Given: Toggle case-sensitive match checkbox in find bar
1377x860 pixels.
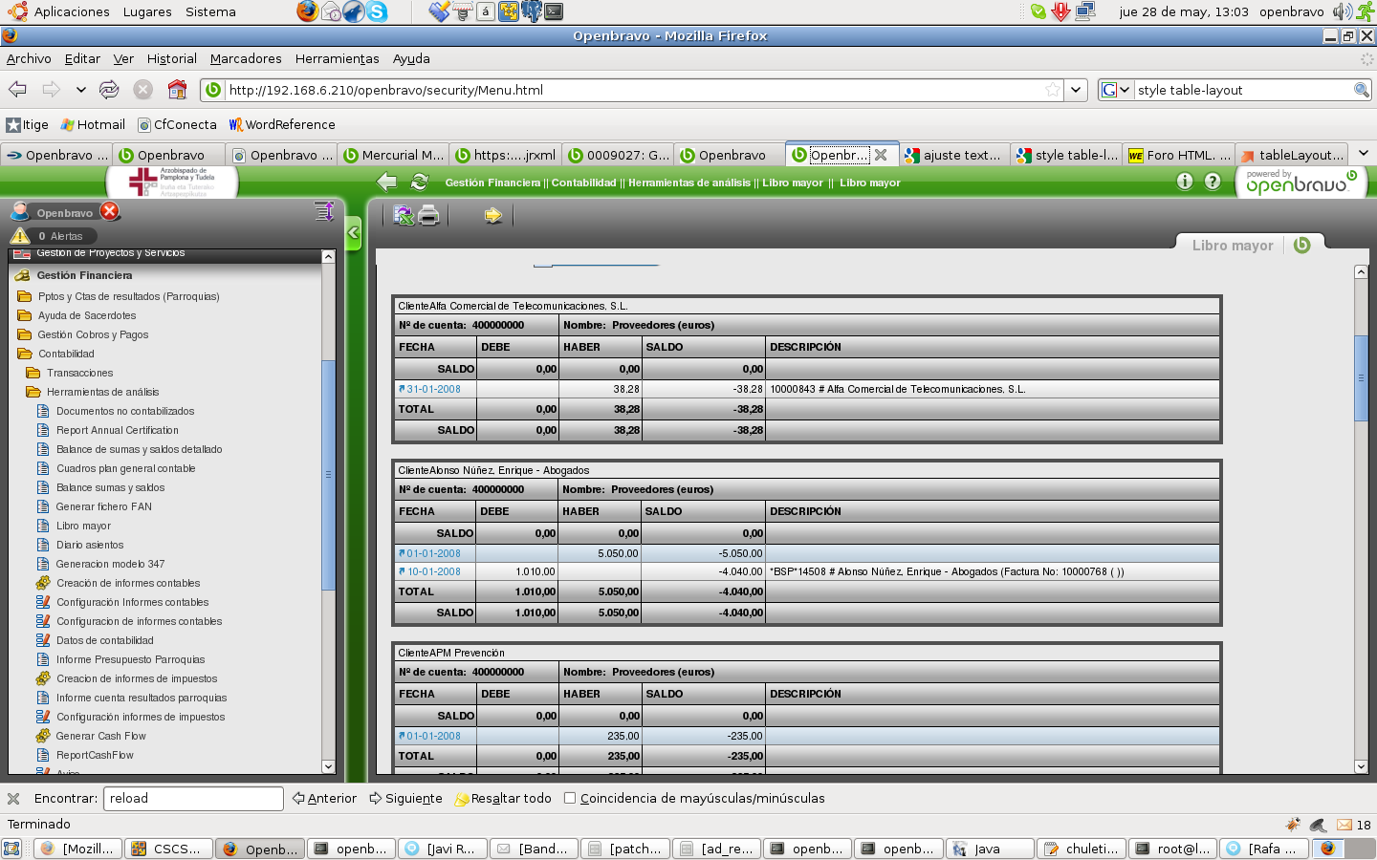Looking at the screenshot, I should pyautogui.click(x=570, y=798).
